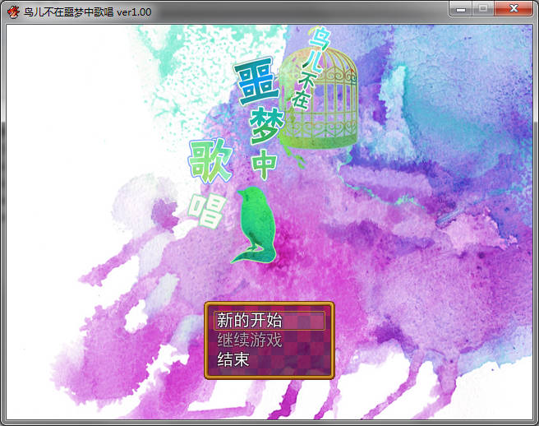Select 新的开始 to start new game
539x426 pixels.
(269, 321)
